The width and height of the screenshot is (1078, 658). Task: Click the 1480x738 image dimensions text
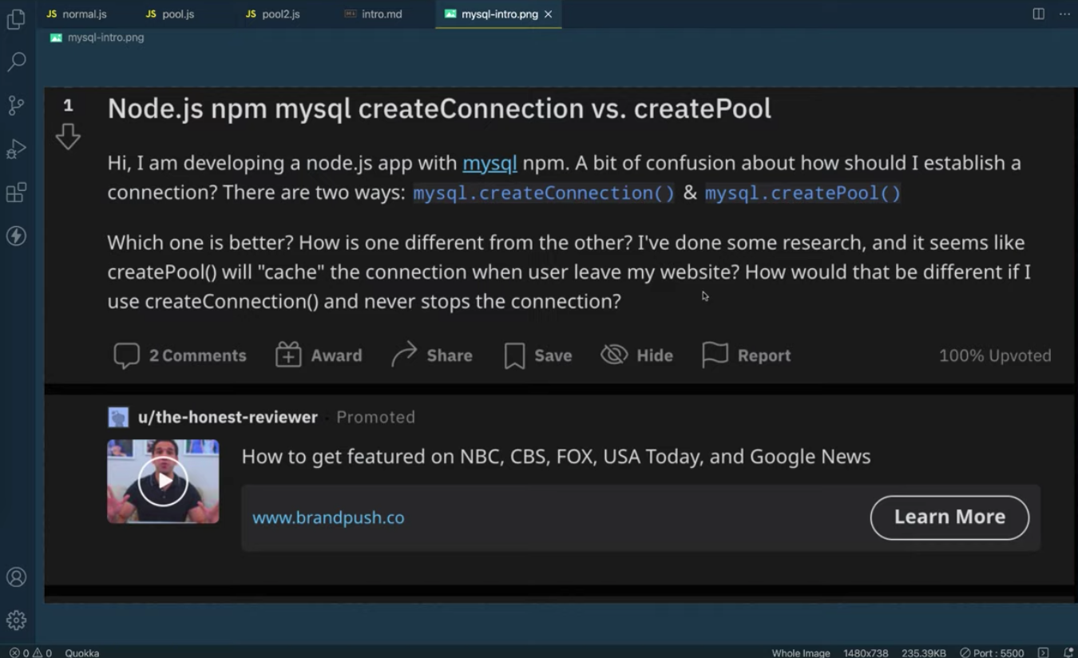866,652
